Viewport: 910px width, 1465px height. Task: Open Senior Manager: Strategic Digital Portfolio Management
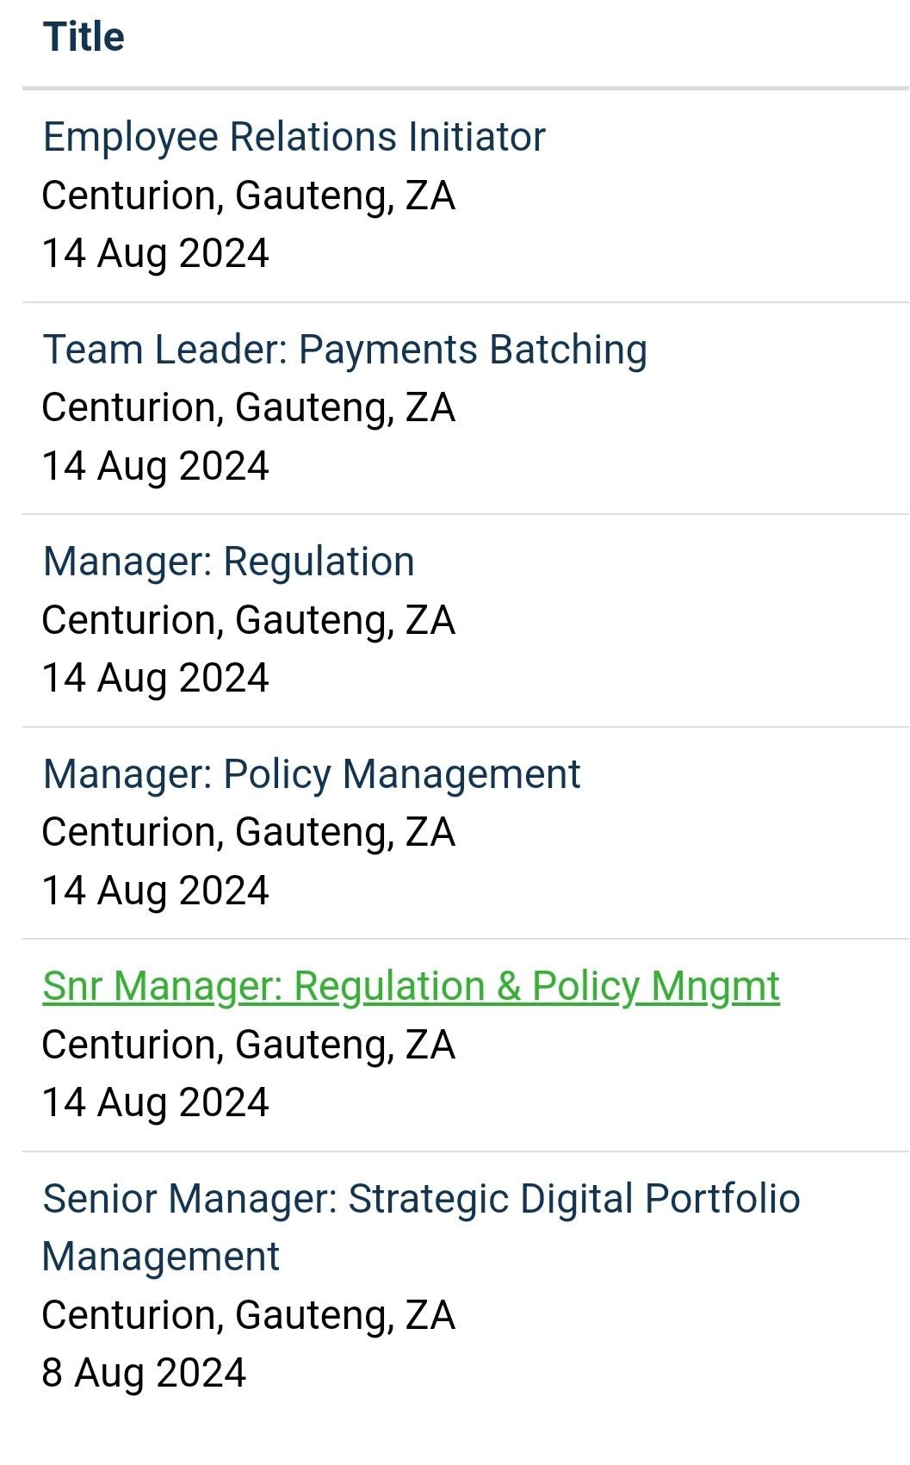422,1227
